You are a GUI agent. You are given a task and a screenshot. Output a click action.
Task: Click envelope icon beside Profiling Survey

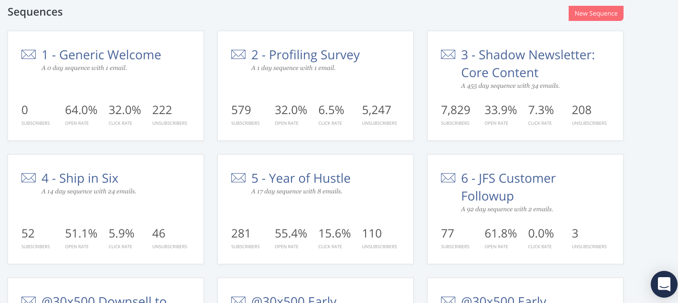tap(238, 54)
